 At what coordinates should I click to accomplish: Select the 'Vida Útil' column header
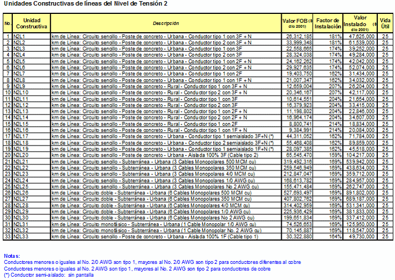pyautogui.click(x=384, y=23)
